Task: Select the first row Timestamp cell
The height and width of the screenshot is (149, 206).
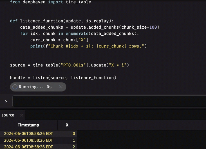Action: pyautogui.click(x=28, y=134)
